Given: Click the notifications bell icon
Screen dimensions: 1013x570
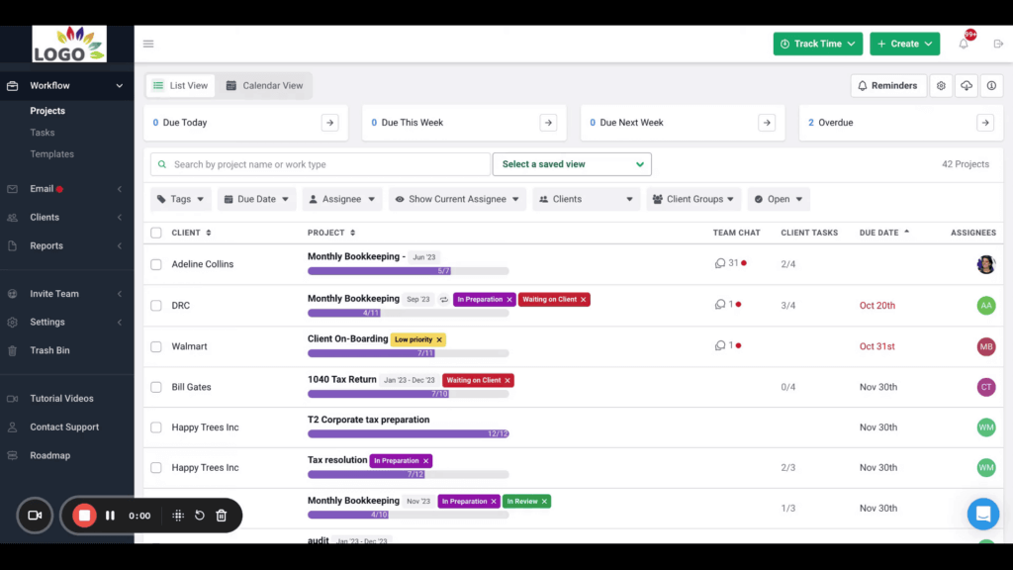Looking at the screenshot, I should (964, 44).
